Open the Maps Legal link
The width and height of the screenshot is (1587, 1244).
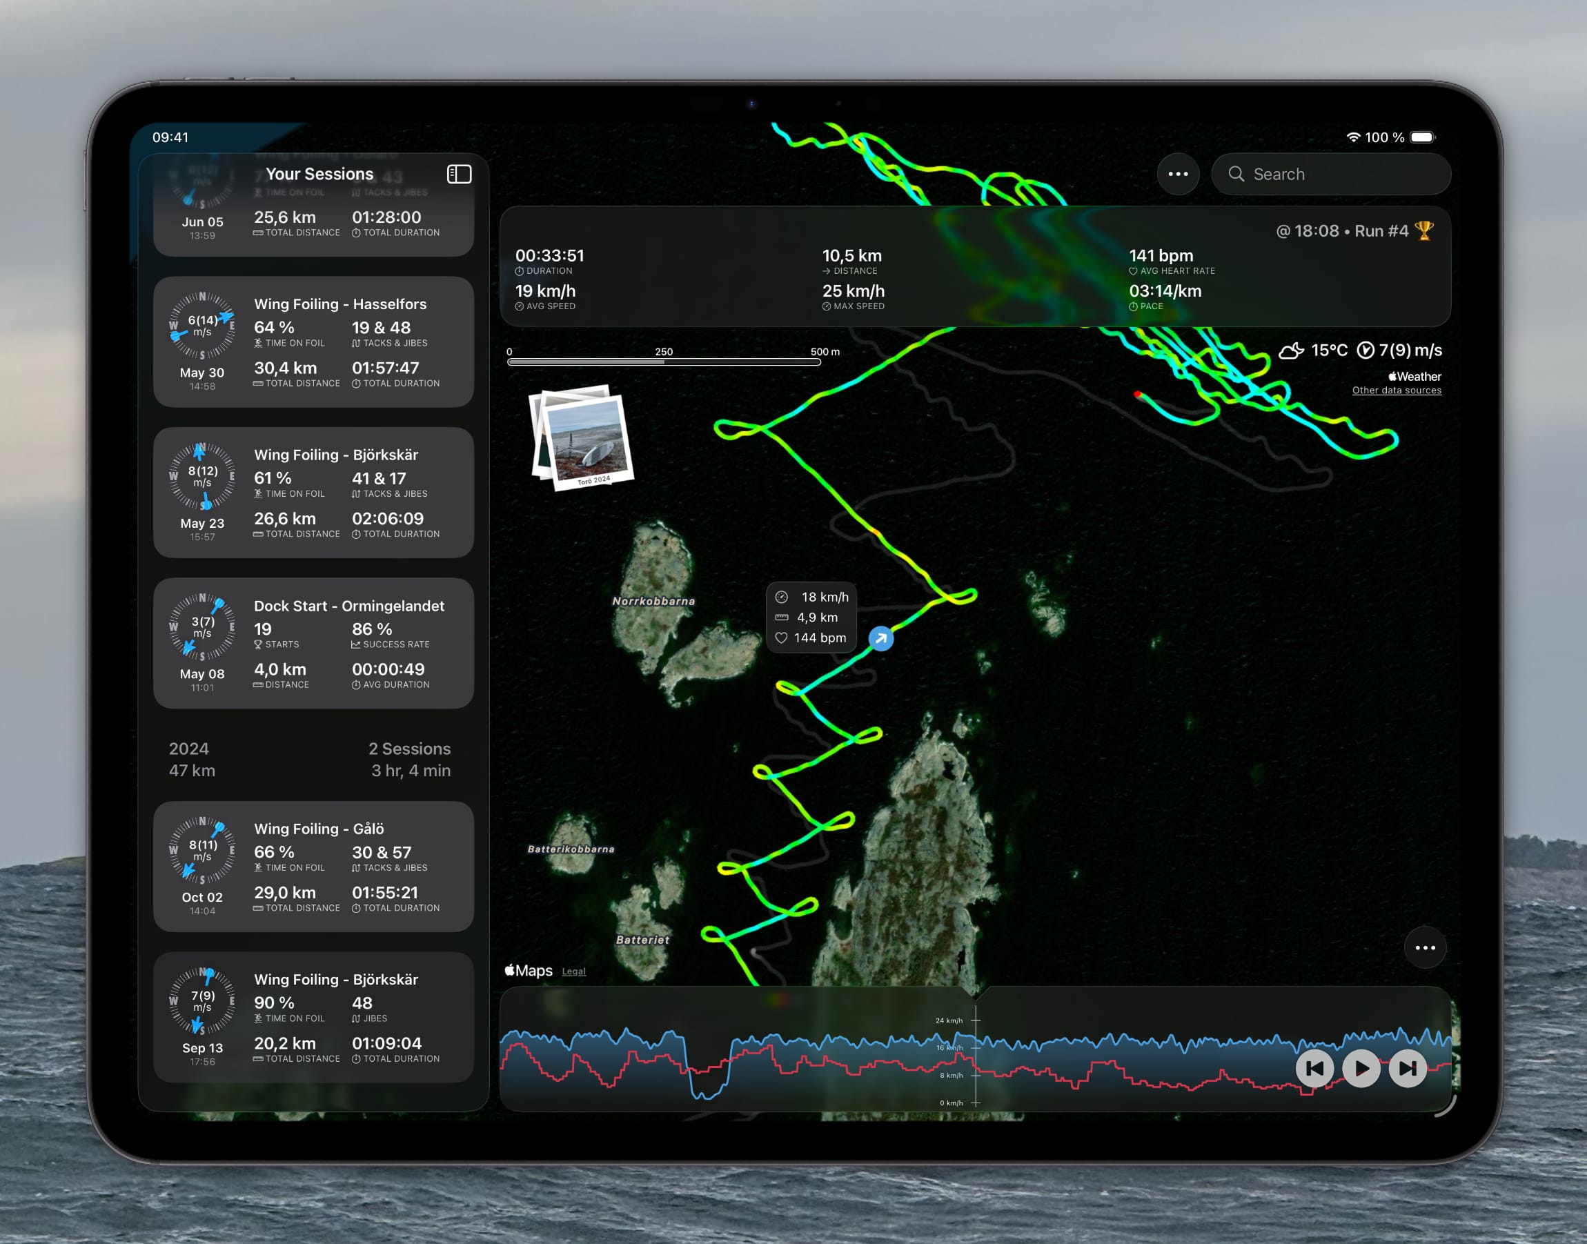point(573,971)
